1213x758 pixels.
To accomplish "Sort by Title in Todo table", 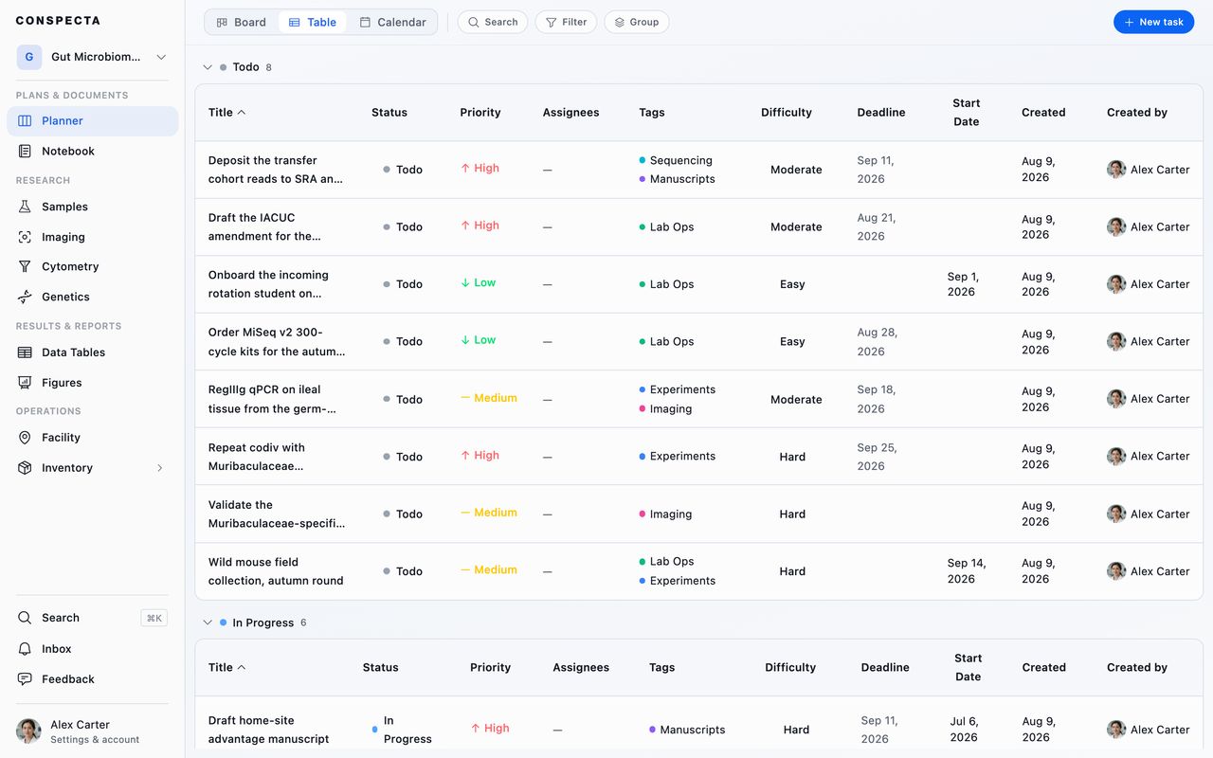I will (226, 112).
